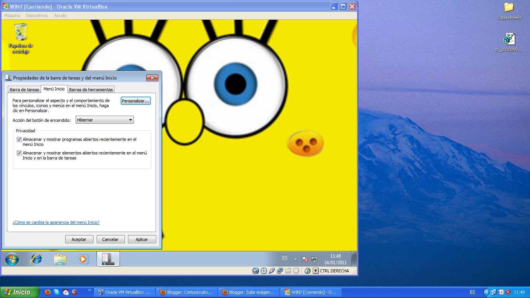Screen dimensions: 530x298
Task: Open Windows Media Player taskbar icon
Action: pyautogui.click(x=84, y=259)
